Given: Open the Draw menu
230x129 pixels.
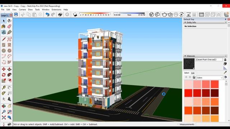Looking at the screenshot, I should (30, 10).
